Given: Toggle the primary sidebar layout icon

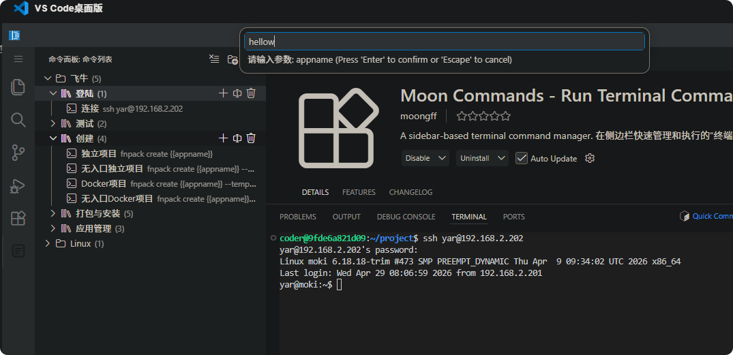Looking at the screenshot, I should (x=14, y=35).
